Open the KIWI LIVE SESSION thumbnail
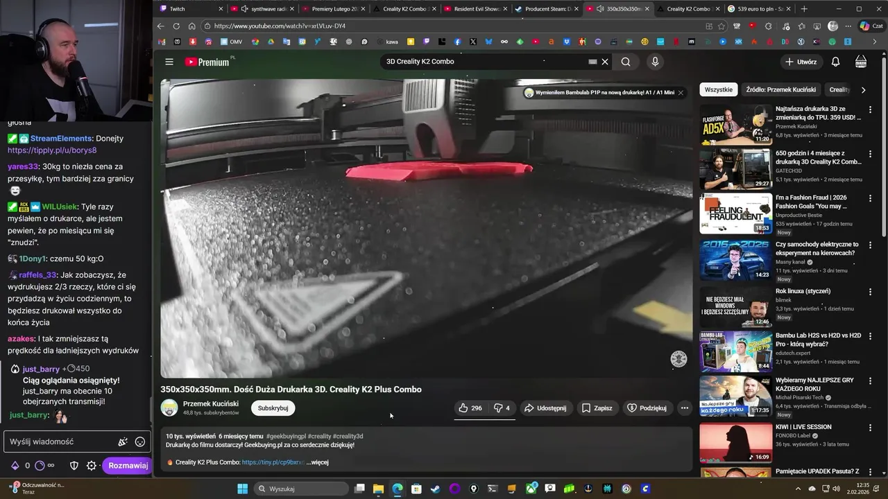Screen dimensions: 888x499 pyautogui.click(x=735, y=443)
